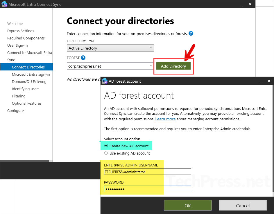Open Filtering step in sidebar
The image size is (274, 214).
[x=19, y=96]
